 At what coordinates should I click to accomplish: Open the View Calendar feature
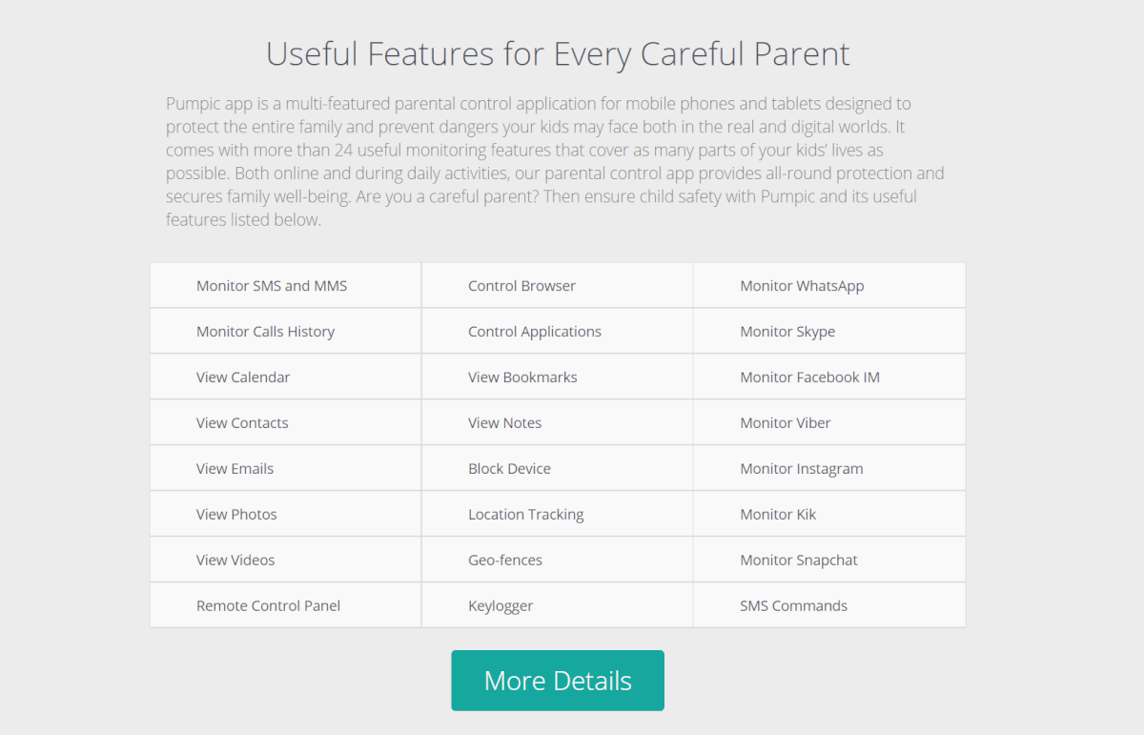(x=285, y=378)
